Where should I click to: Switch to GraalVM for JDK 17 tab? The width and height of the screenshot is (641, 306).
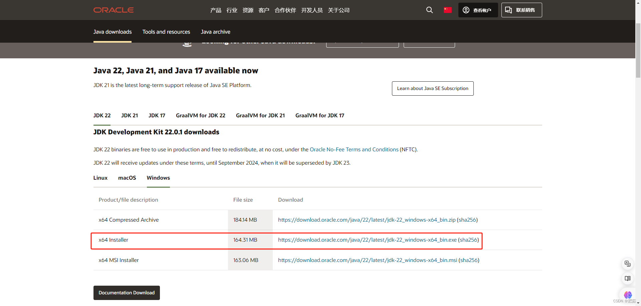tap(320, 115)
